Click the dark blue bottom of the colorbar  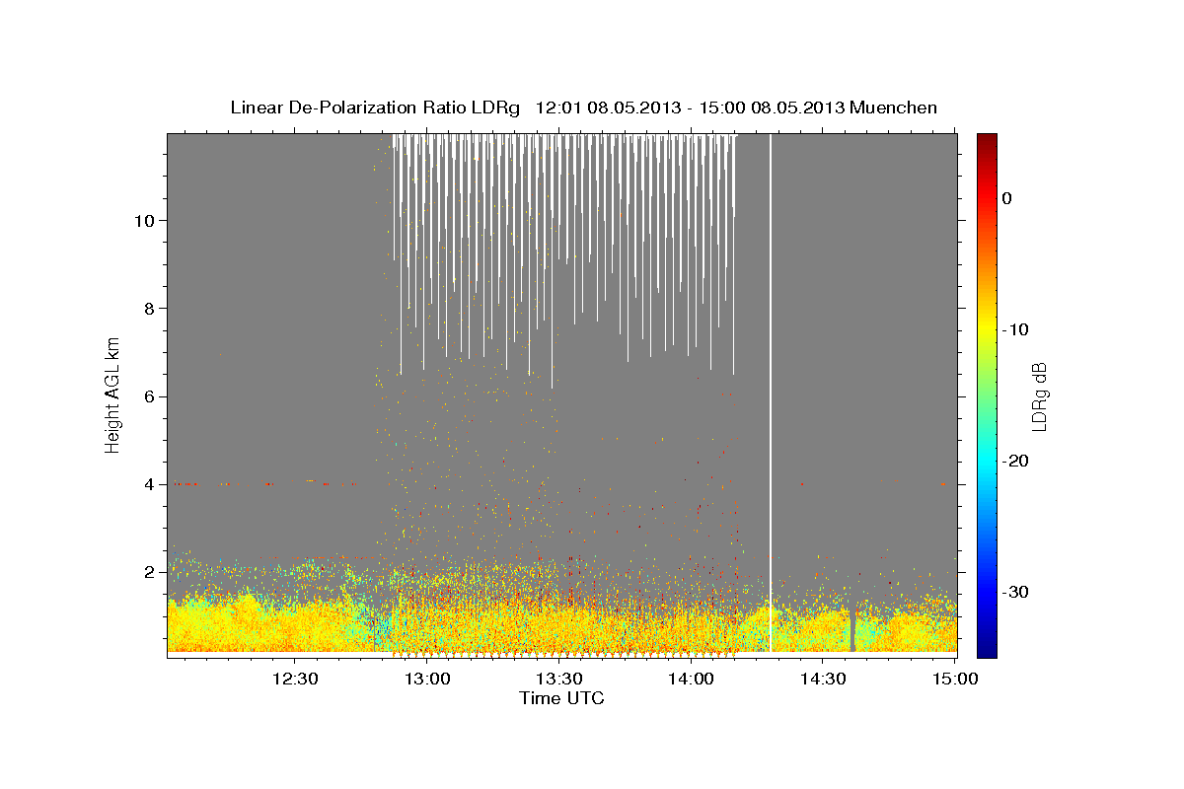987,648
